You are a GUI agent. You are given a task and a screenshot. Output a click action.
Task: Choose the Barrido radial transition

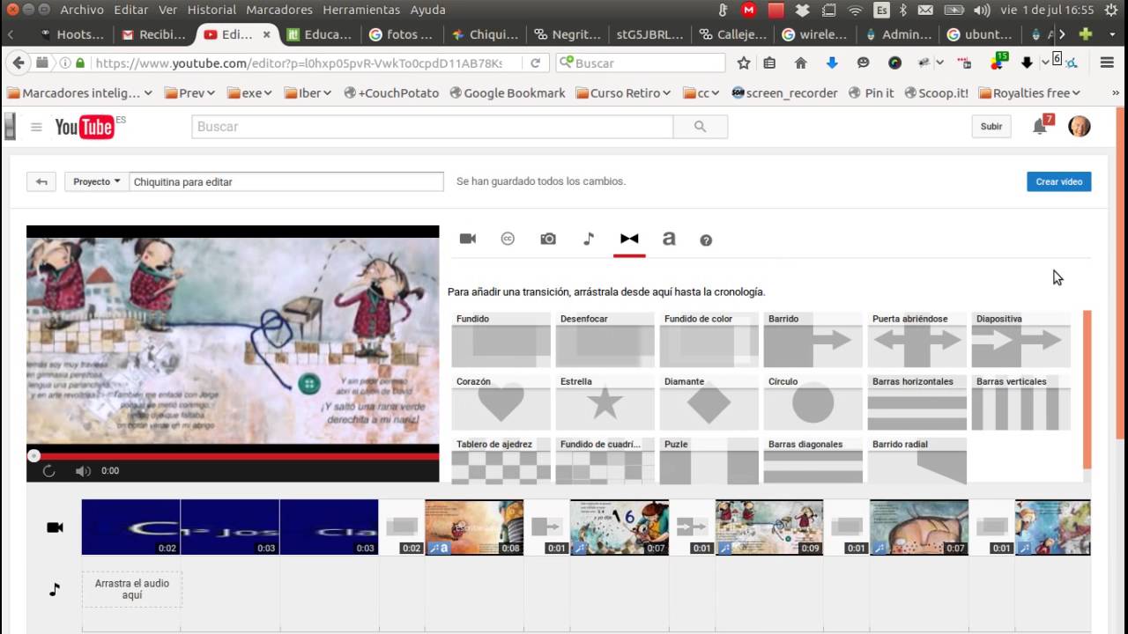point(916,461)
